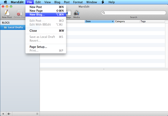Click the script menu icon in menu bar
168x116 pixels.
103,2
